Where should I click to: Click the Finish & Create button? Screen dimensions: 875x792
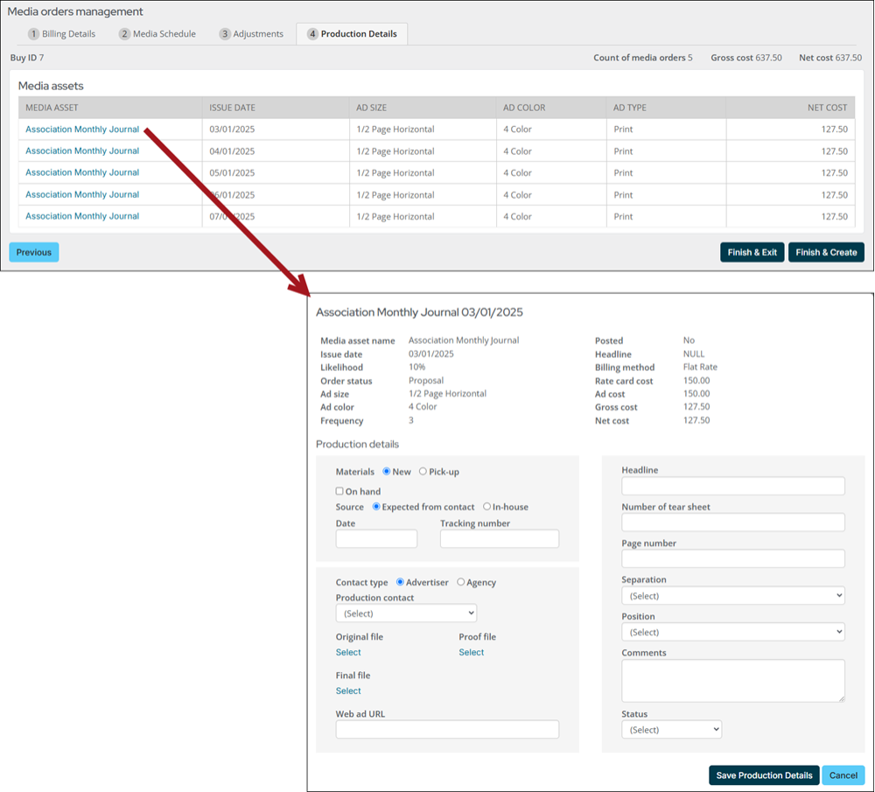coord(825,252)
